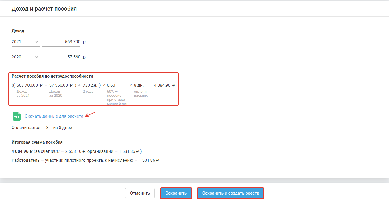The height and width of the screenshot is (202, 389).
Task: Click the result value '4 084,96 ₽' in formula
Action: click(x=164, y=85)
